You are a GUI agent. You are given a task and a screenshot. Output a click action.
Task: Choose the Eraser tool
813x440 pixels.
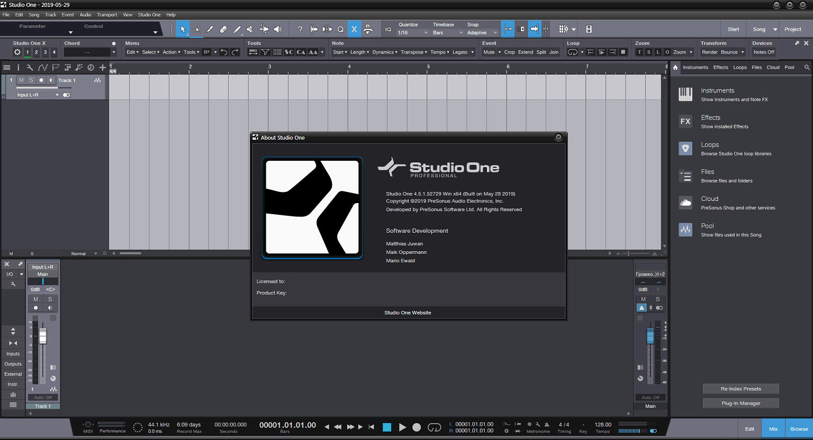(x=223, y=30)
